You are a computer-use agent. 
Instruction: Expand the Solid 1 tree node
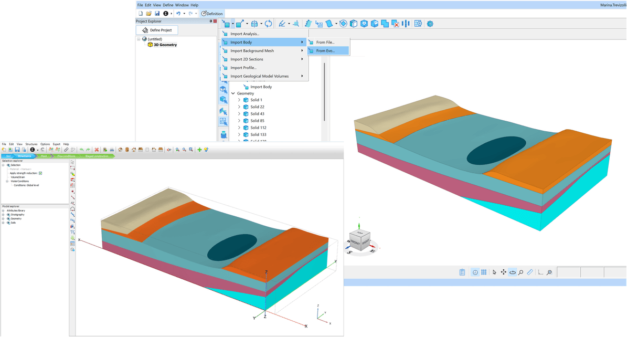(239, 100)
